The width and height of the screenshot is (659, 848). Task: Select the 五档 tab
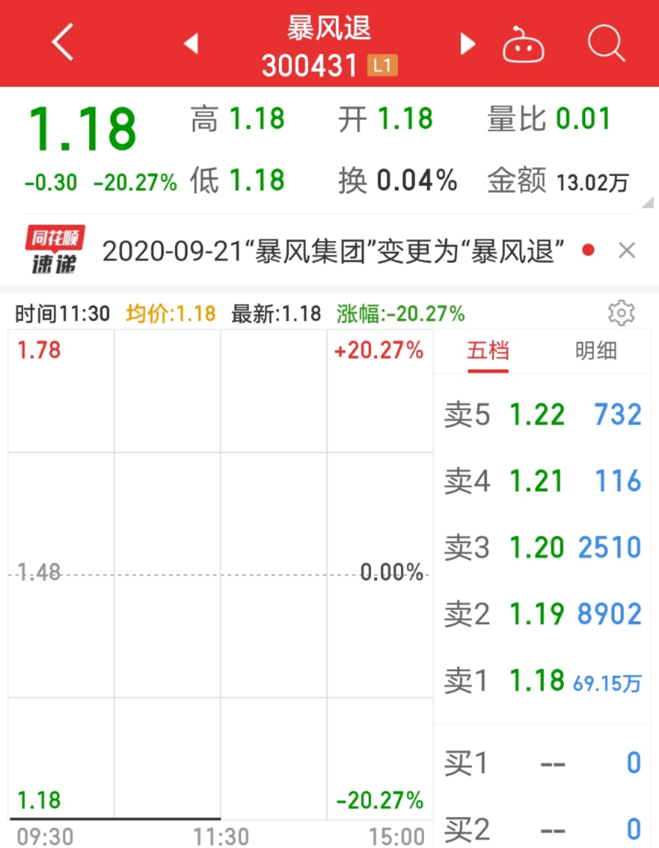pyautogui.click(x=488, y=351)
